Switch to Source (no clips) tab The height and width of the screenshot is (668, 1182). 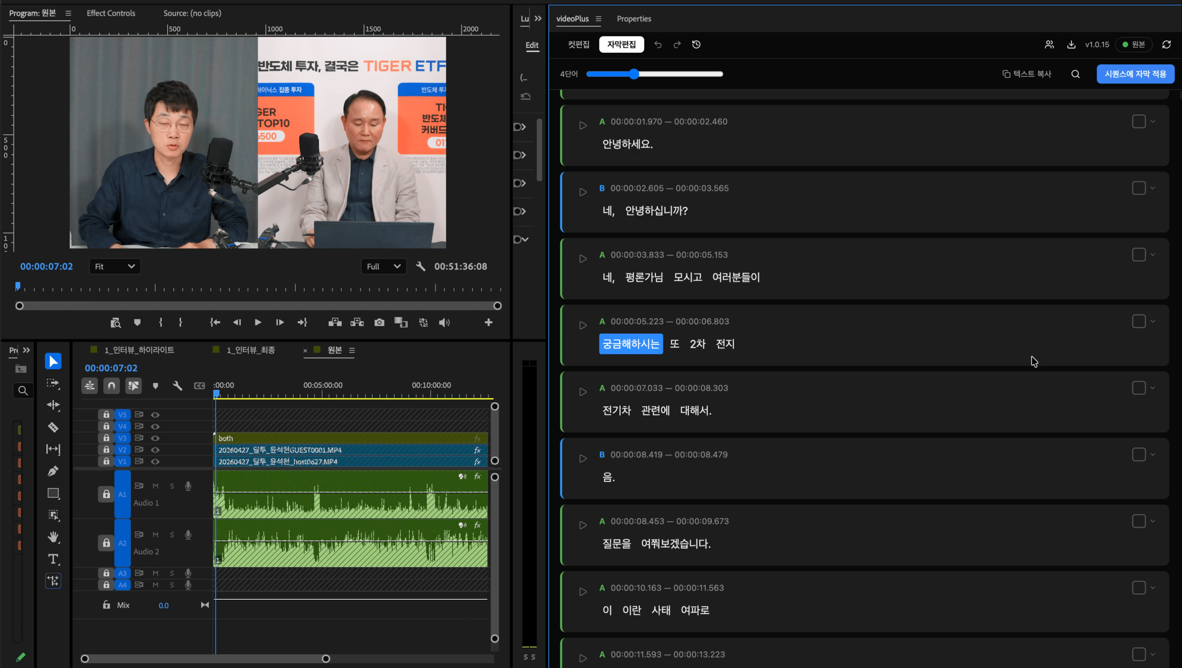click(192, 13)
